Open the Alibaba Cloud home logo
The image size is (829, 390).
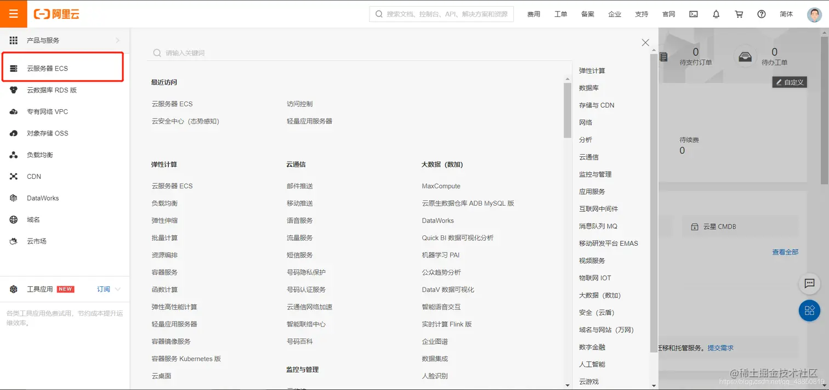click(58, 14)
